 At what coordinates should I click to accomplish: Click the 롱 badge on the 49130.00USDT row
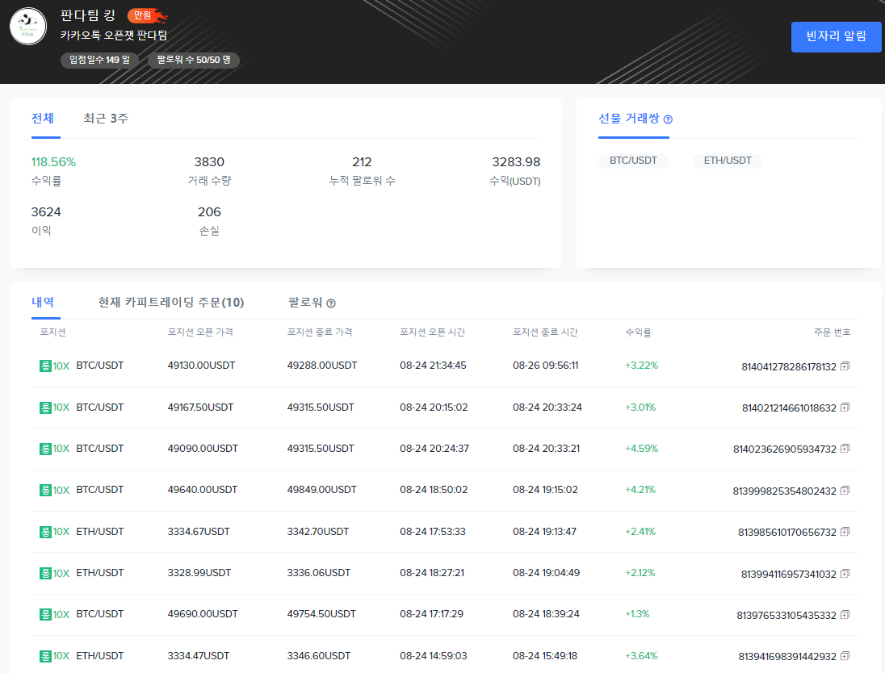(x=45, y=366)
